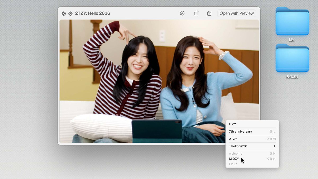Click the chevron beside : Hello 2026
Image resolution: width=318 pixels, height=179 pixels.
coord(275,146)
